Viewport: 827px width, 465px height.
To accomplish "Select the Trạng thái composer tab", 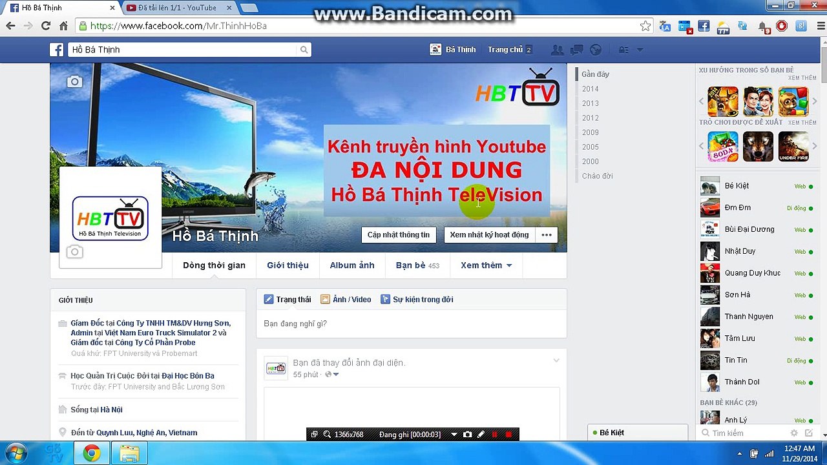I will [x=288, y=300].
